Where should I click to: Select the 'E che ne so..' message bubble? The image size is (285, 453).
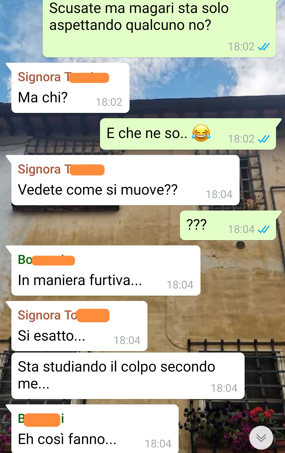click(x=188, y=134)
